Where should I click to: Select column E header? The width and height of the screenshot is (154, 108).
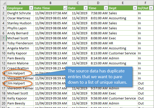[x=122, y=3]
